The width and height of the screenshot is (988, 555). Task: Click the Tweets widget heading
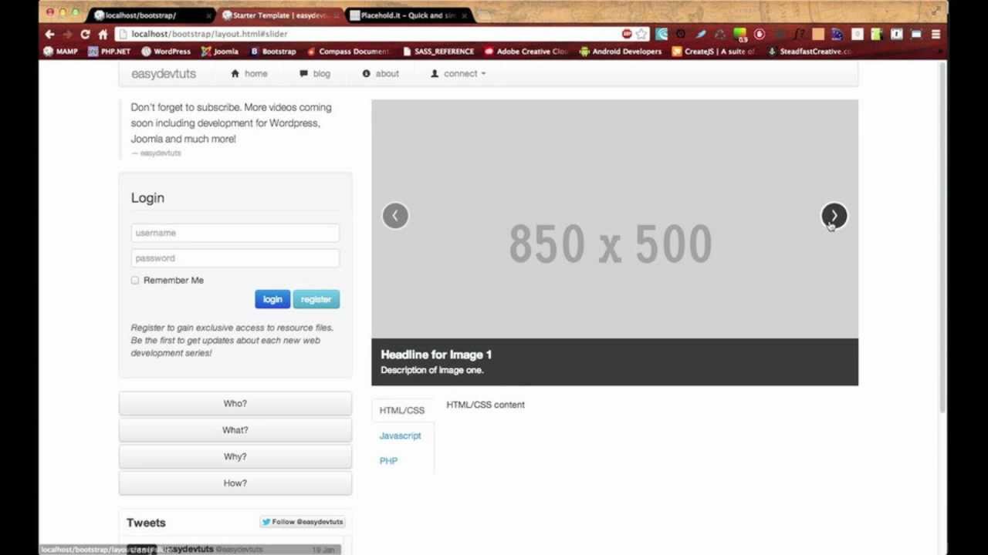tap(146, 523)
